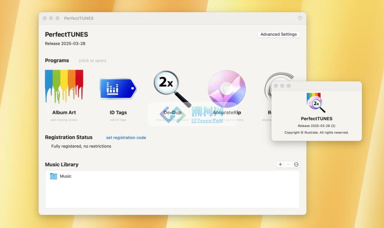Click the help question mark icon
Image resolution: width=384 pixels, height=228 pixels.
coord(300,18)
